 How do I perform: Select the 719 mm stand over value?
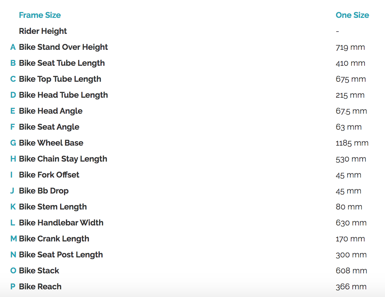(x=350, y=47)
